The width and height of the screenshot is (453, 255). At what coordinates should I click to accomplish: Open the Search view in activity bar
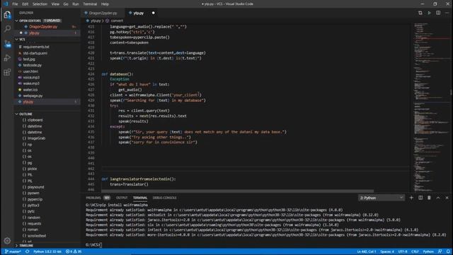click(x=7, y=28)
